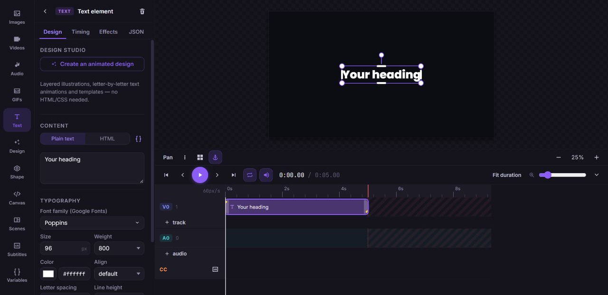Select the Text tool in sidebar
This screenshot has height=295, width=608.
tap(17, 120)
